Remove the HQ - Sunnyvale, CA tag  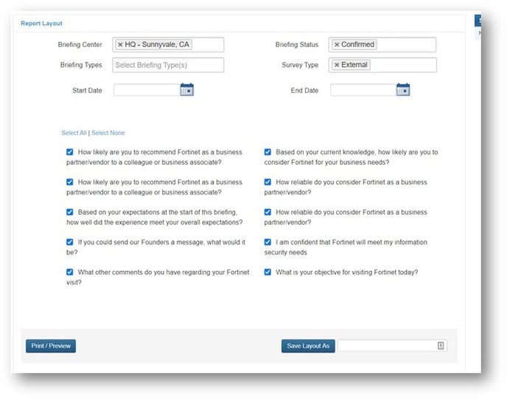(120, 45)
